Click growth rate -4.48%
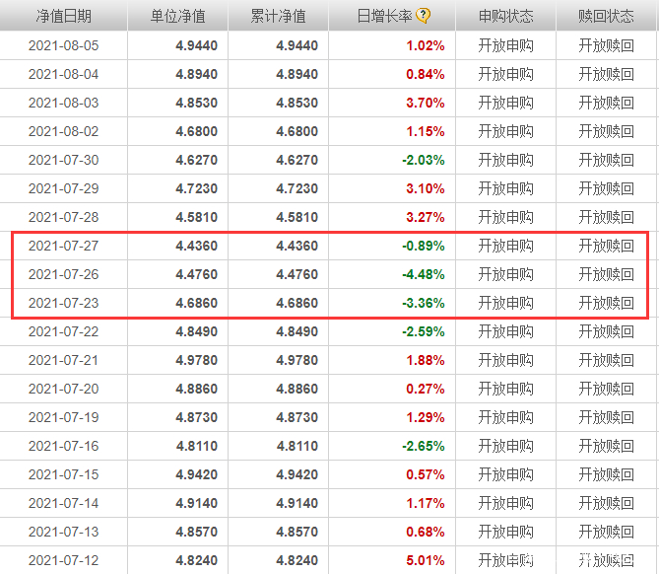This screenshot has height=574, width=659. click(x=424, y=274)
